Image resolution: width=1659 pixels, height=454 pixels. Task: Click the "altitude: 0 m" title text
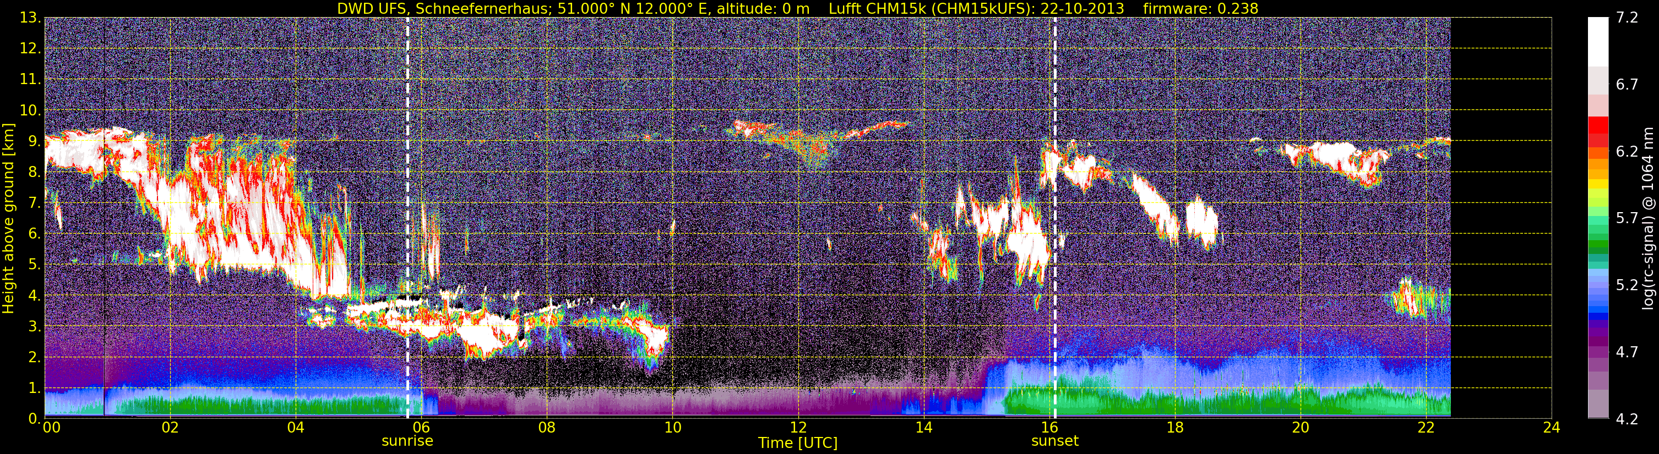763,8
